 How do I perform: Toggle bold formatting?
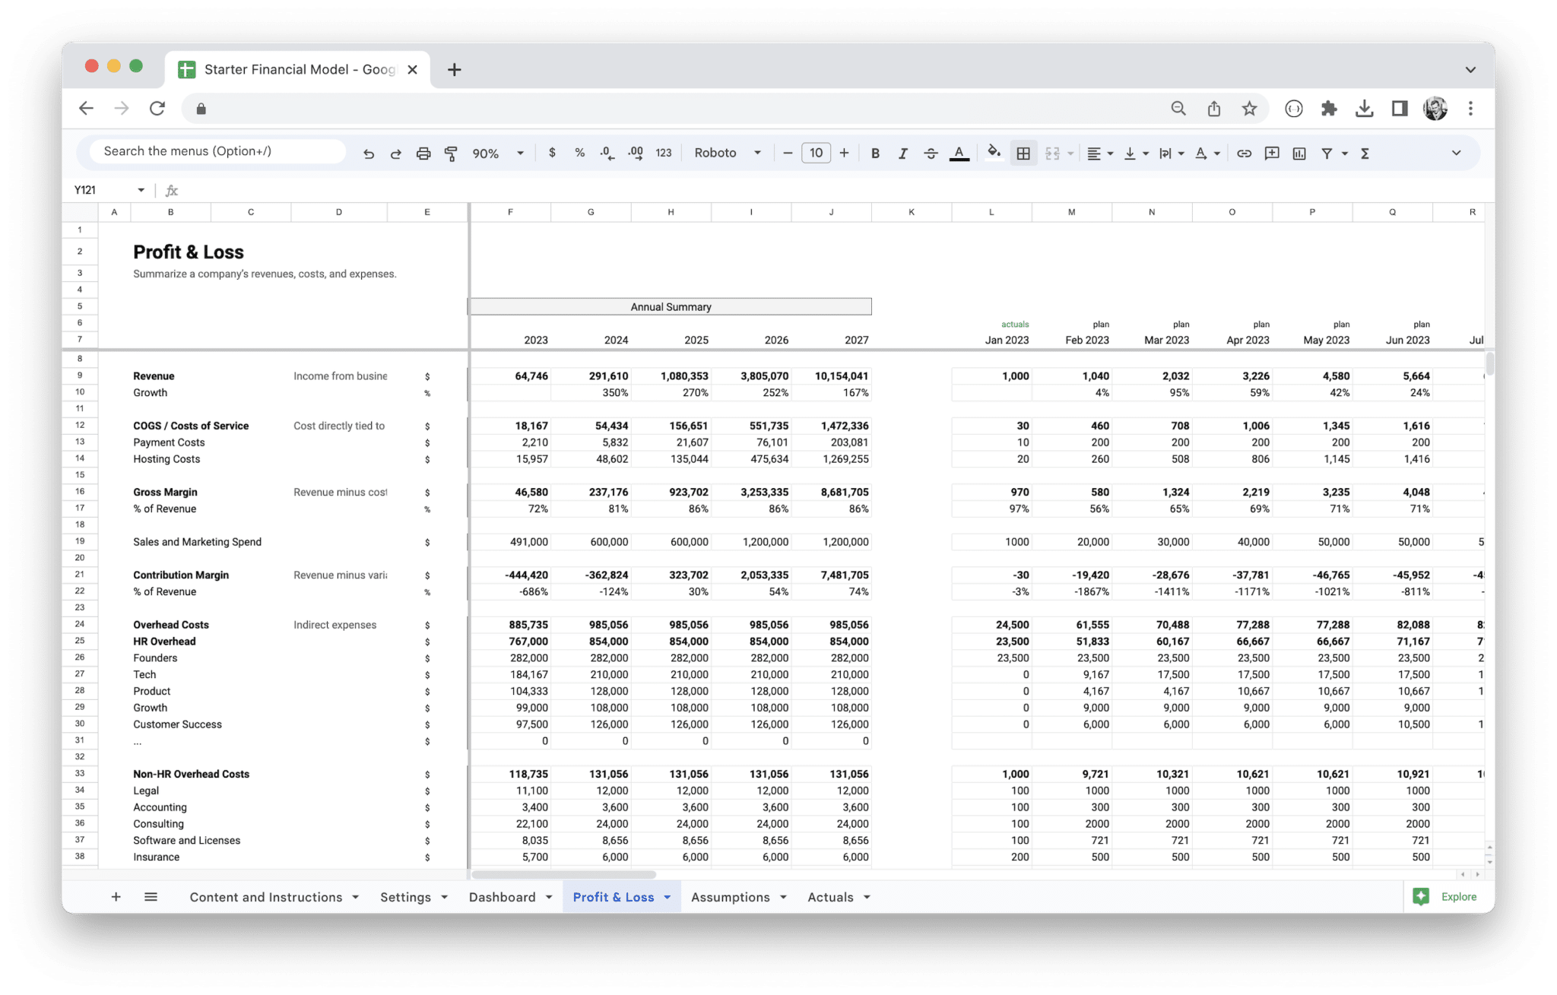(x=875, y=153)
